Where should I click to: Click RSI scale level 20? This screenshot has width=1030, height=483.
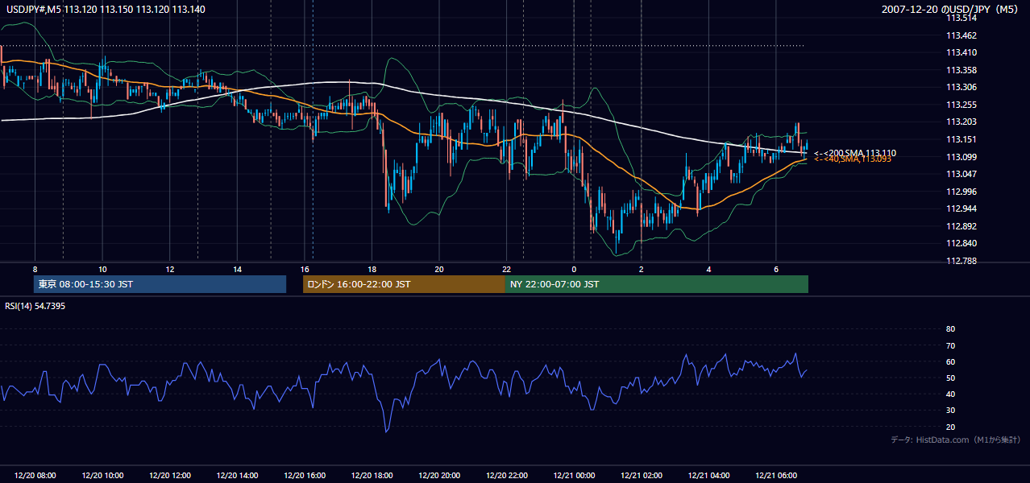tap(950, 427)
